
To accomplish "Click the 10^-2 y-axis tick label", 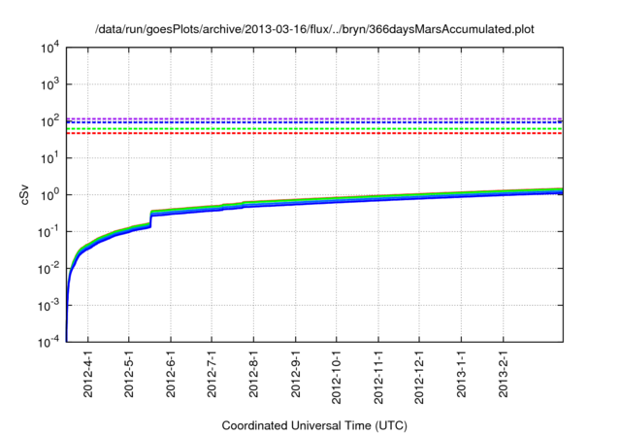I will (49, 269).
